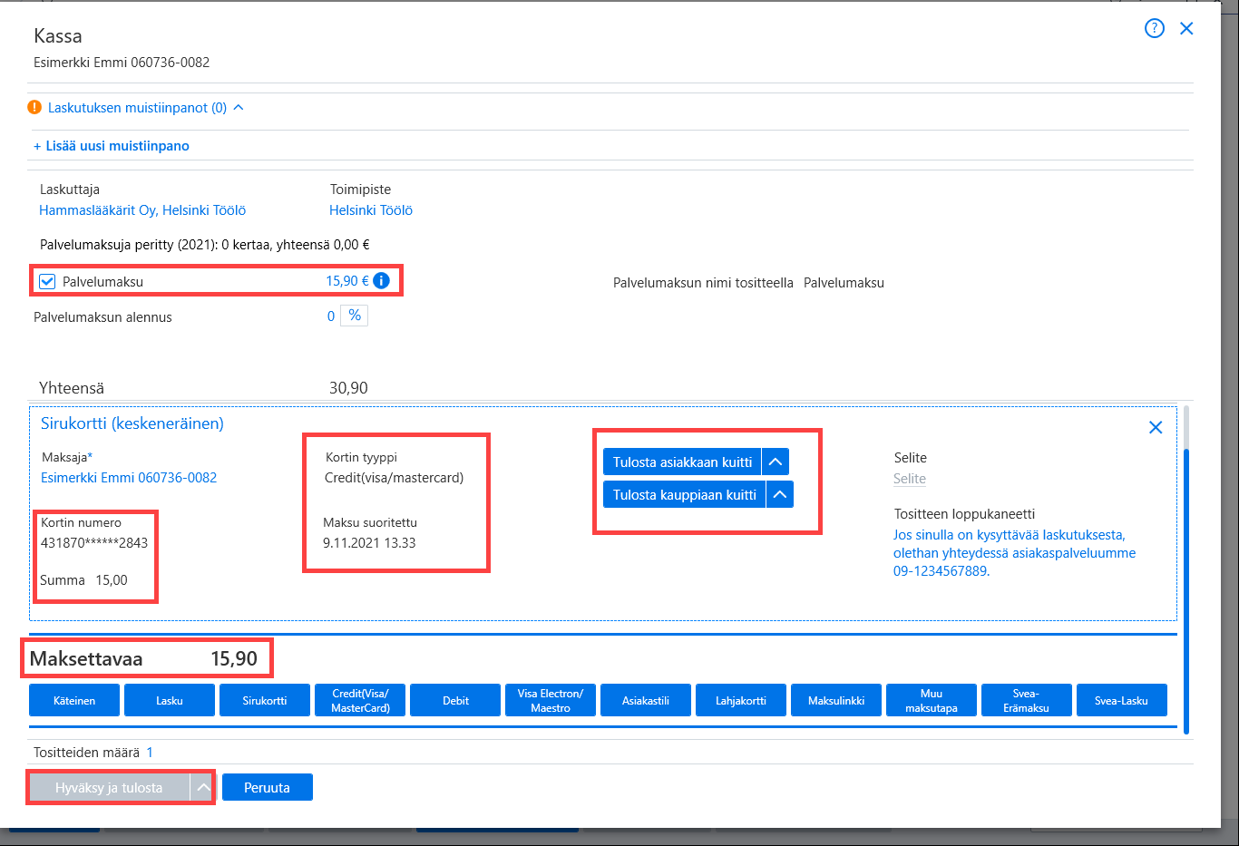Image resolution: width=1239 pixels, height=846 pixels.
Task: Expand options arrow next to Tulosta kauppiaan kuitti
Action: coord(780,495)
